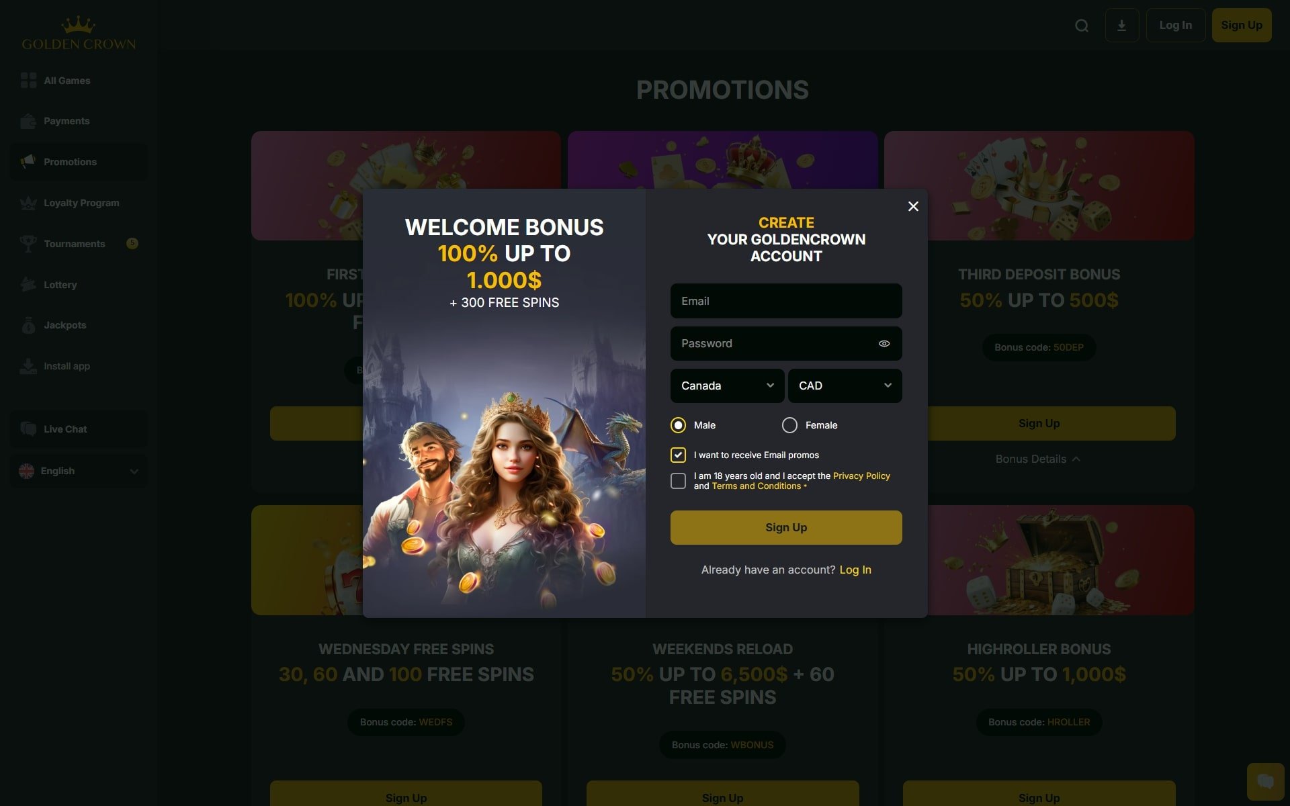Click the All Games grid icon

point(28,81)
